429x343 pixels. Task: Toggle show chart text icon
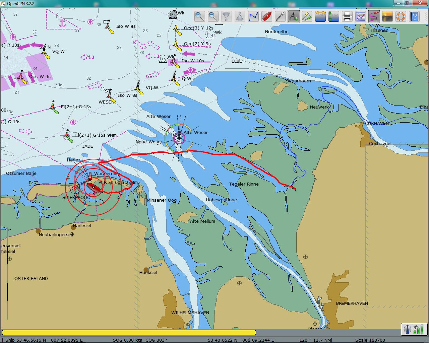294,16
